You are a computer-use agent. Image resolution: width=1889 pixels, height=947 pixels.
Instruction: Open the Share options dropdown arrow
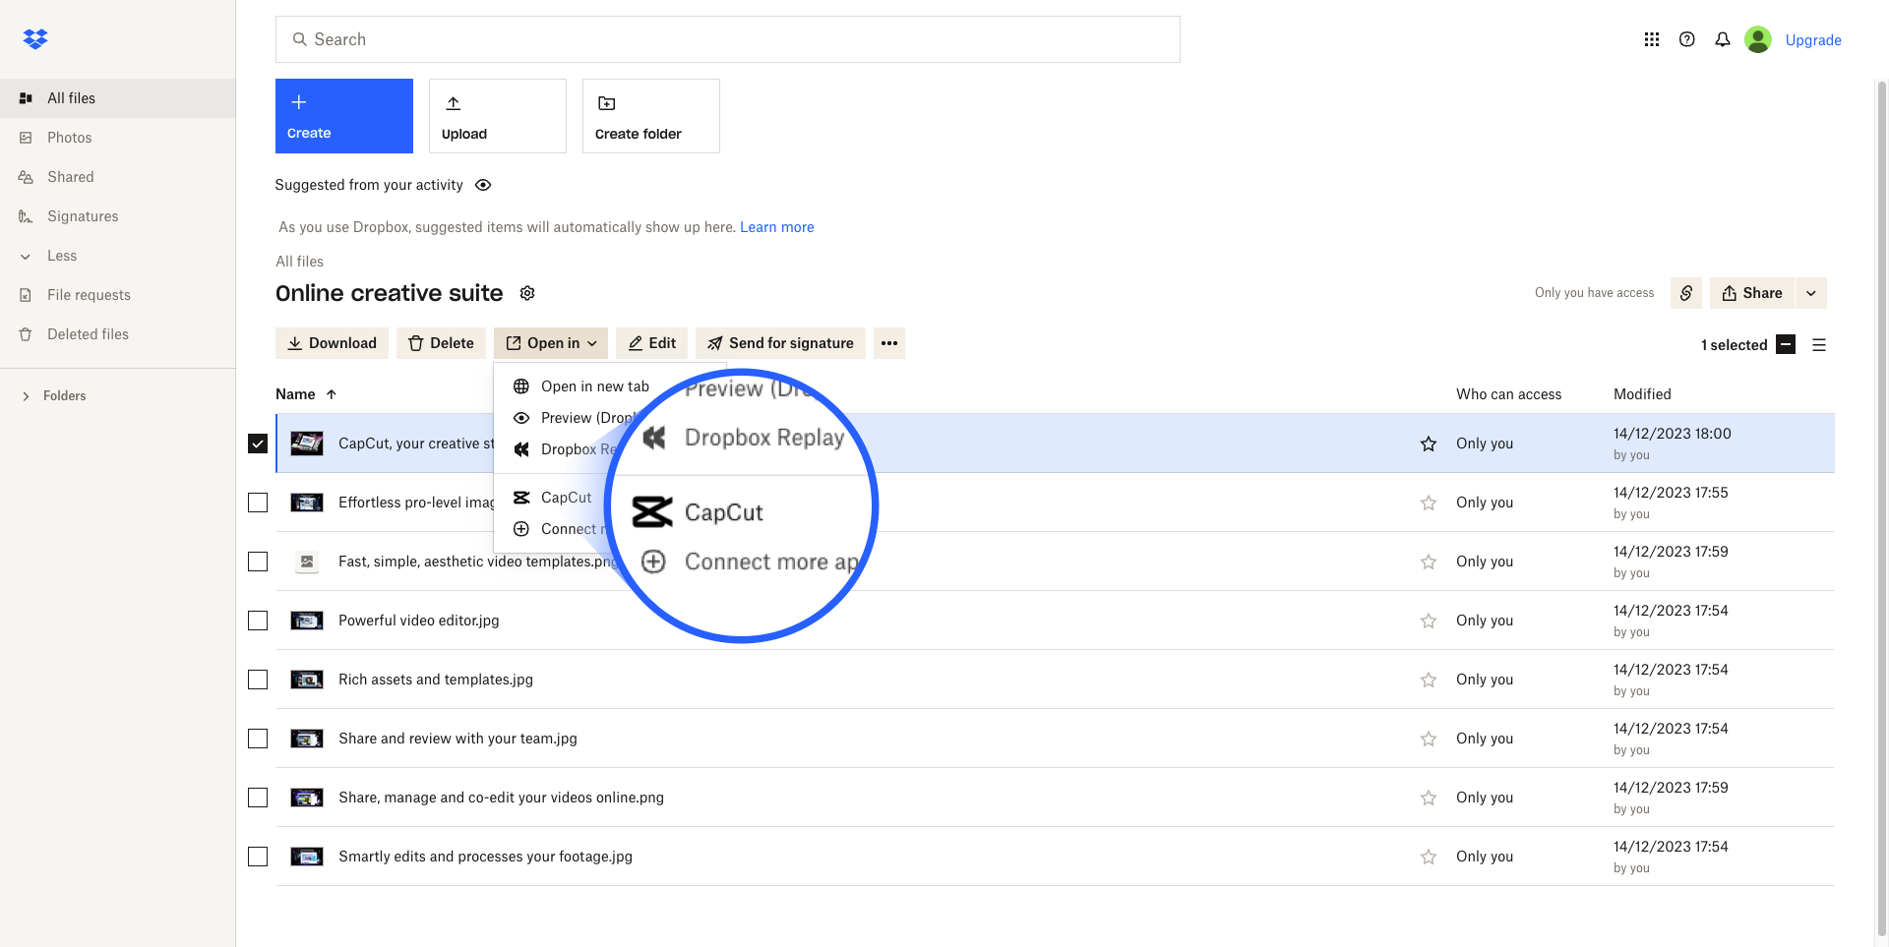1810,293
